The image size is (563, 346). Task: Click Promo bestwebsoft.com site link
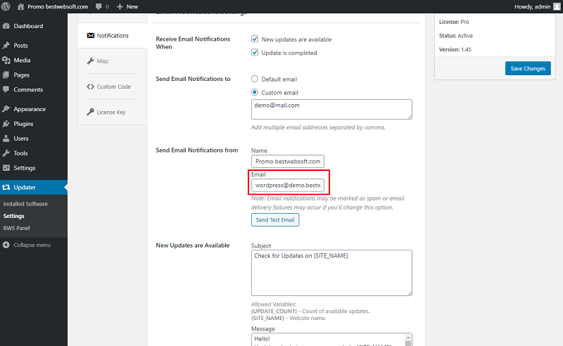pyautogui.click(x=58, y=6)
